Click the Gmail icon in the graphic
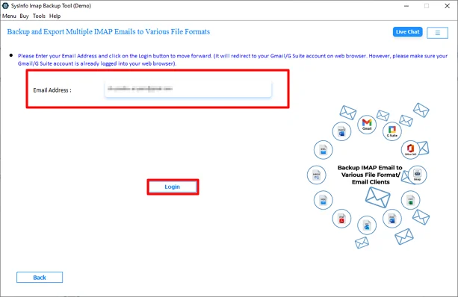Screen dimensions: 458x297 click(x=367, y=125)
